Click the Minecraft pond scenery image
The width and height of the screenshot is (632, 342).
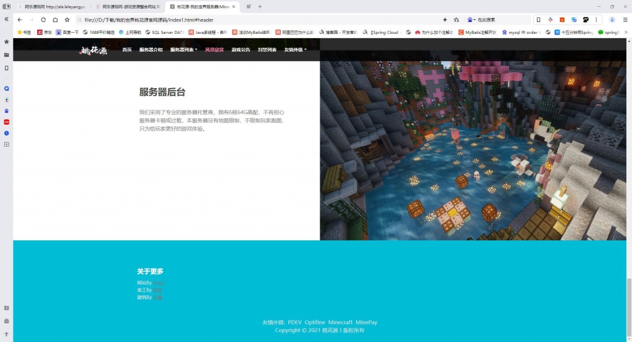click(473, 150)
